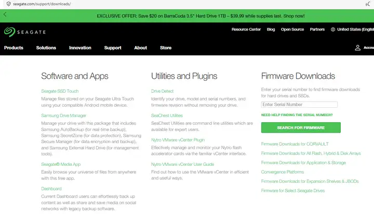Open Resource Center link
Screen dimensions: 374x214
[x=246, y=30]
